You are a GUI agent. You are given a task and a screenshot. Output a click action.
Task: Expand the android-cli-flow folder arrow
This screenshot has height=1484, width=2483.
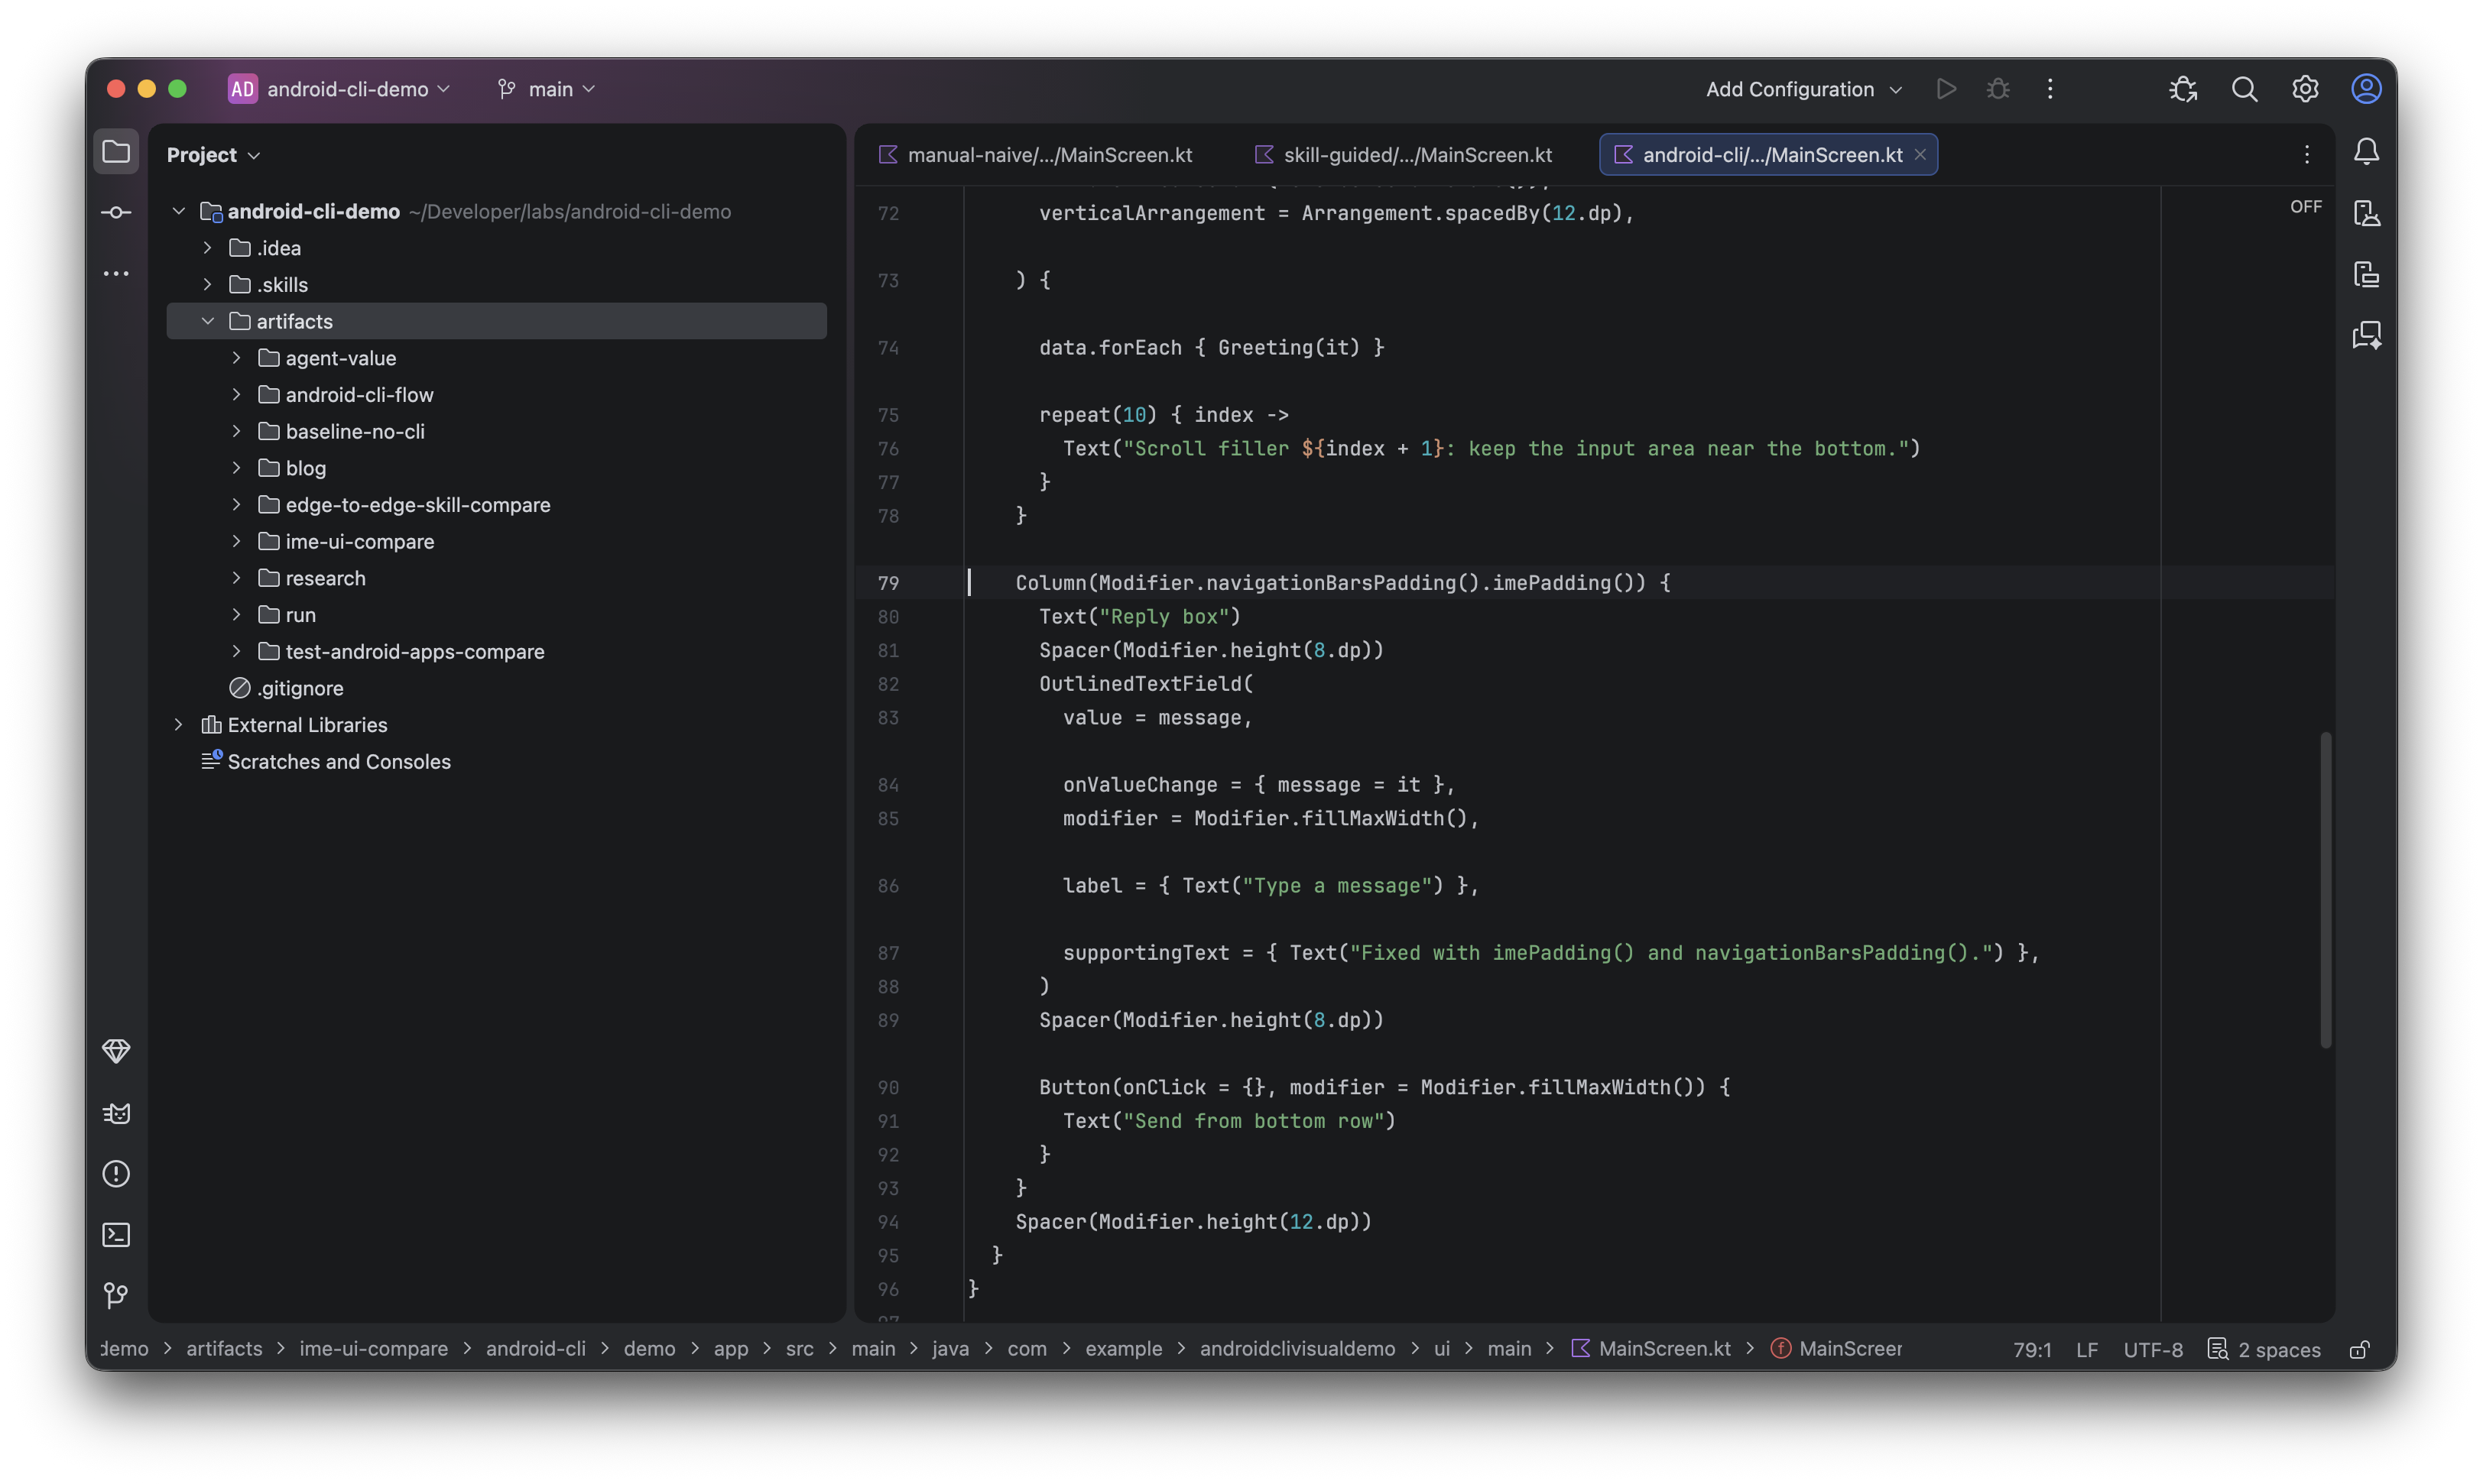coord(237,395)
